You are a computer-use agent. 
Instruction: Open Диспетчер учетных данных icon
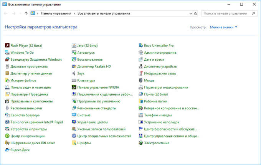7,73
